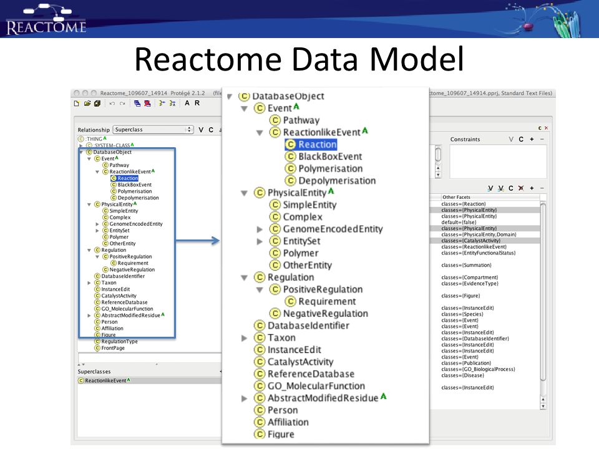Click the C icon in Constraints header
Screen dimensions: 599x449
(x=521, y=139)
